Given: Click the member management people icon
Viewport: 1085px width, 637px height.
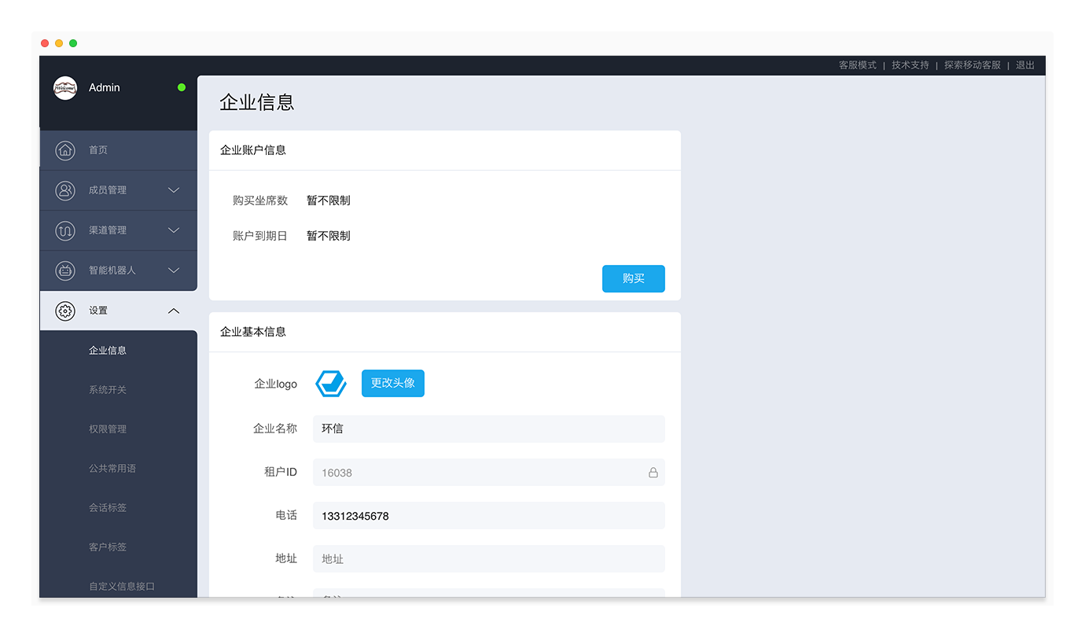Looking at the screenshot, I should coord(65,190).
